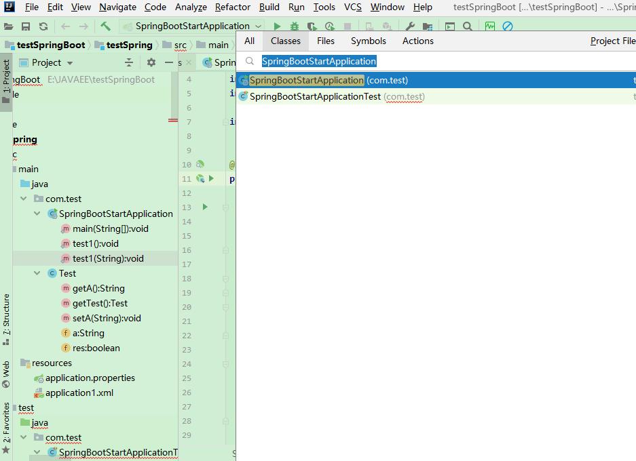636x461 pixels.
Task: Open the Project Structure icon
Action: tap(428, 26)
